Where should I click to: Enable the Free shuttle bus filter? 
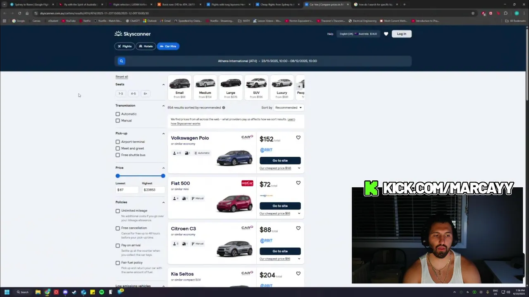[x=118, y=155]
